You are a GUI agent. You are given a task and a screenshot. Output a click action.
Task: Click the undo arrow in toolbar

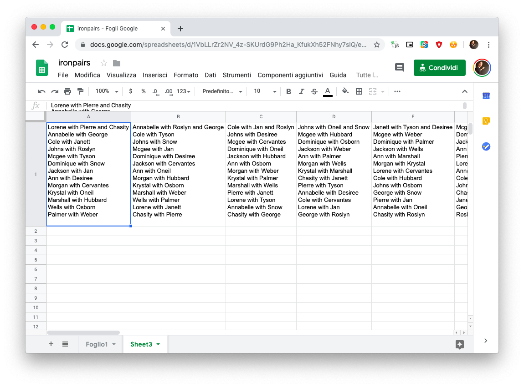[x=42, y=91]
